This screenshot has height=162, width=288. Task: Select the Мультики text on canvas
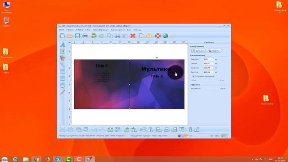156,69
